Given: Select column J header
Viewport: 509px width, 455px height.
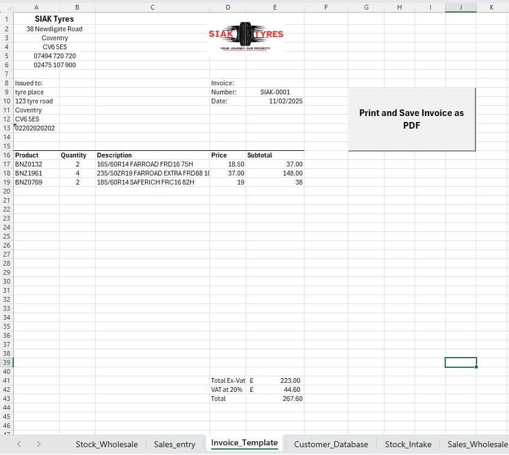Looking at the screenshot, I should [x=460, y=6].
